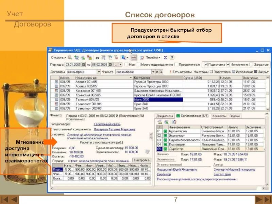Toggle На стадии Закрыт checkbox

click(256, 72)
